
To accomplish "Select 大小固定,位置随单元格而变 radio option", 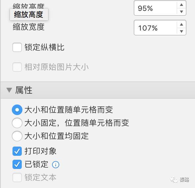I will [17, 123].
